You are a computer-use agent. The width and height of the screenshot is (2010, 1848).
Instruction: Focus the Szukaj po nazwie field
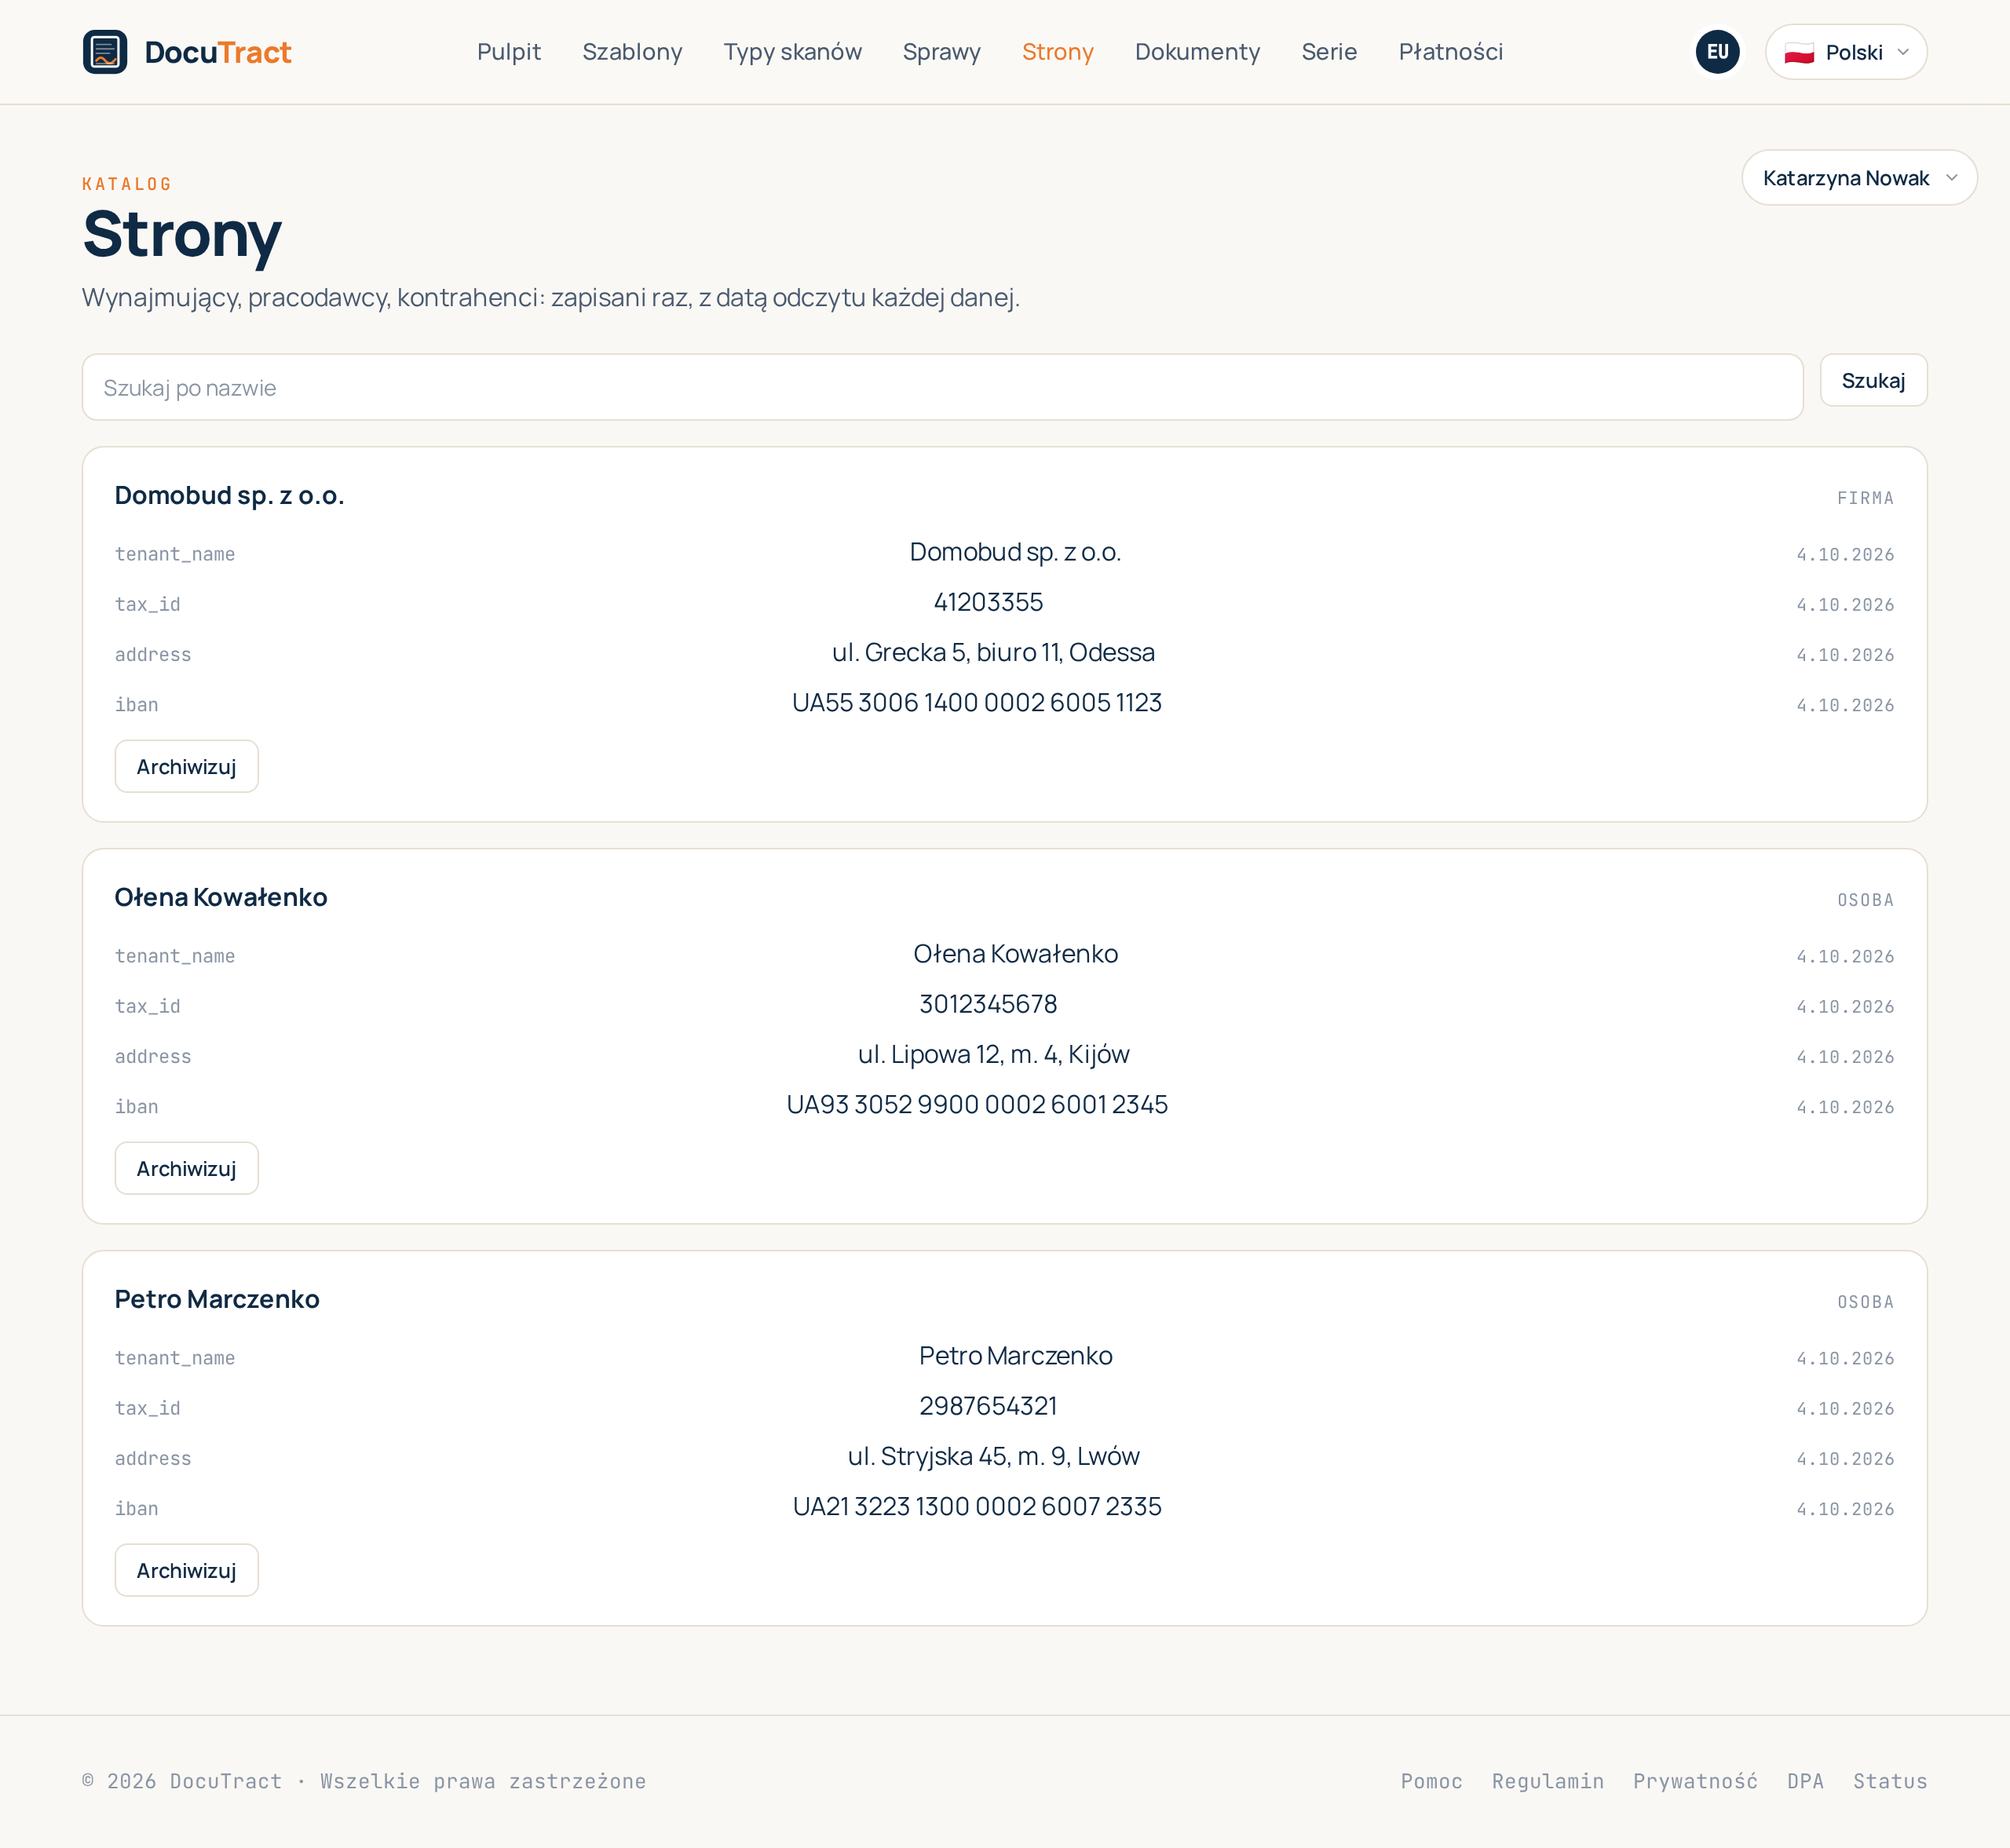(x=942, y=387)
